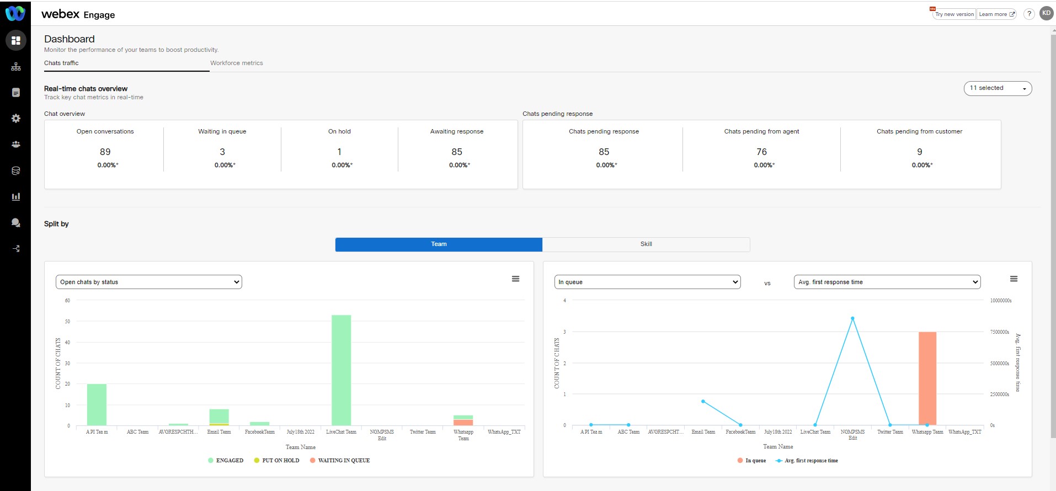
Task: Open the database settings sidebar icon
Action: click(16, 171)
